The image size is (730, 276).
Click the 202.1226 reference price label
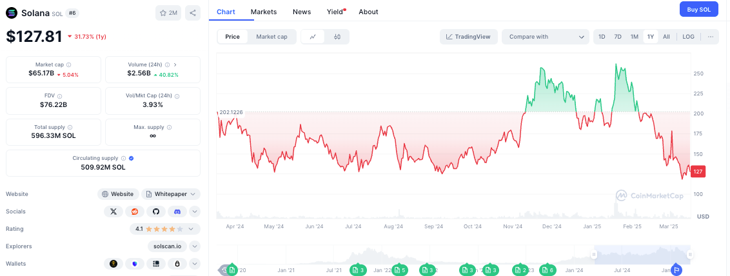(232, 112)
